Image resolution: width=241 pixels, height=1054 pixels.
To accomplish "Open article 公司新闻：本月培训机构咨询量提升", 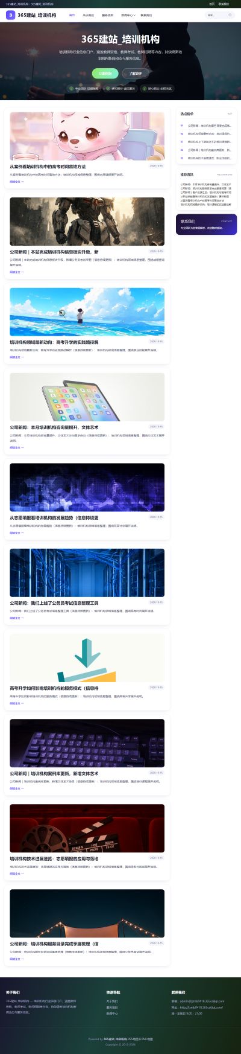I will pyautogui.click(x=54, y=427).
